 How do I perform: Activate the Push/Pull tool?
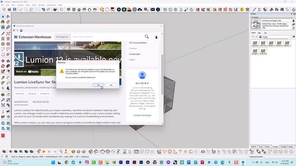[x=8, y=61]
